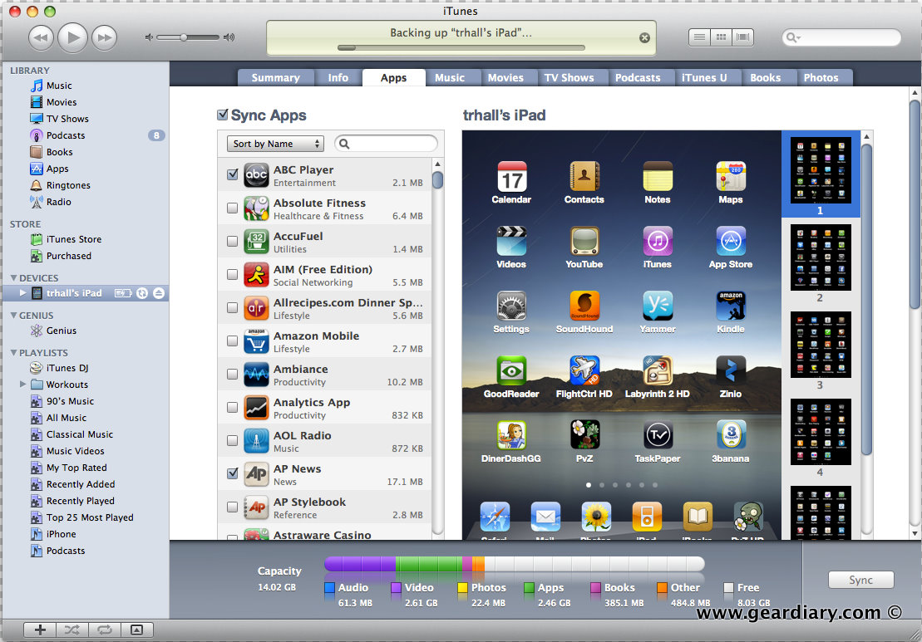The width and height of the screenshot is (922, 642).
Task: Click the sync status icon beside trhall's iPad
Action: (141, 293)
